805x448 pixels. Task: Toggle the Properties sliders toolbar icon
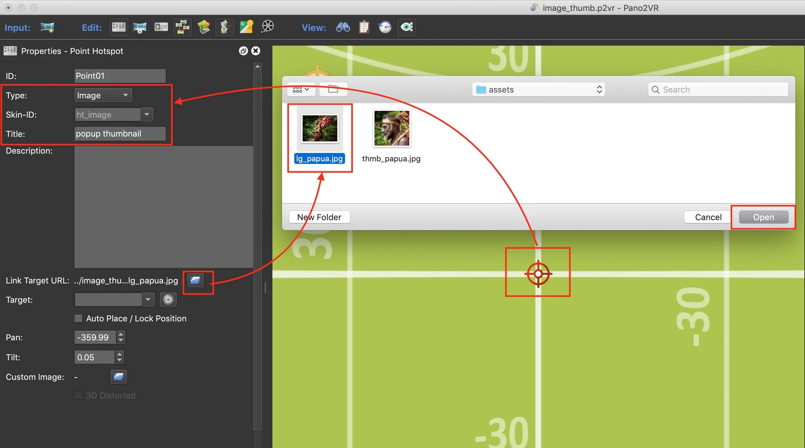tap(118, 27)
